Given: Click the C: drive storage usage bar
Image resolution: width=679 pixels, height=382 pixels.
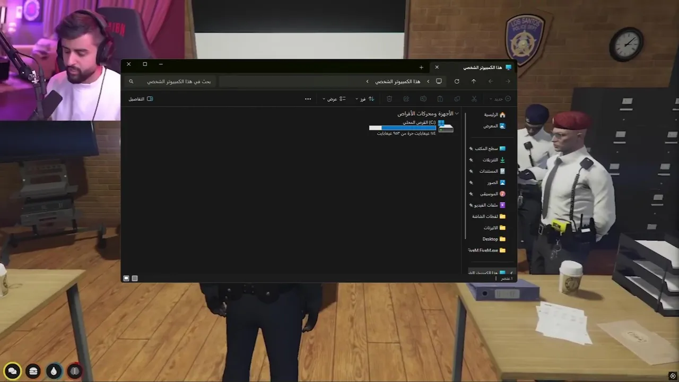Looking at the screenshot, I should coord(402,128).
